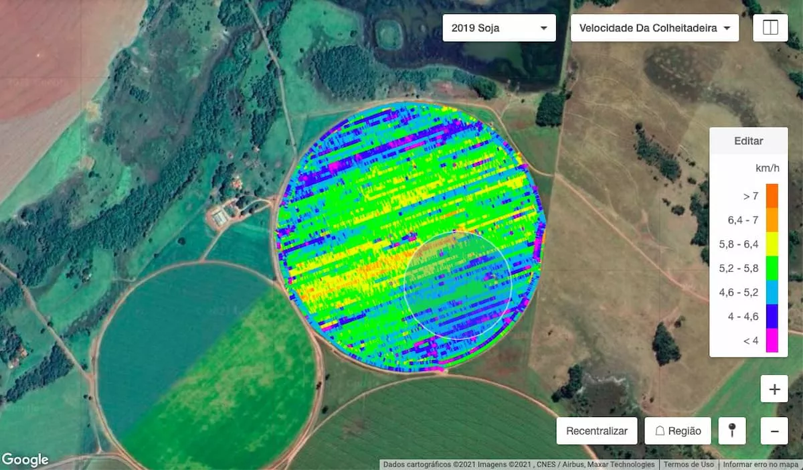Screen dimensions: 803x470
Task: Select the orange > 7 color swatch
Action: [x=772, y=196]
